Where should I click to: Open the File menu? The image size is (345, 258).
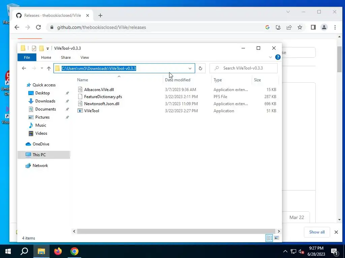click(x=27, y=57)
